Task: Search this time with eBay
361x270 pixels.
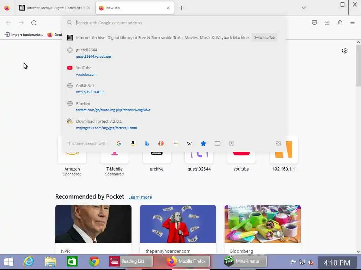Action: point(175,143)
